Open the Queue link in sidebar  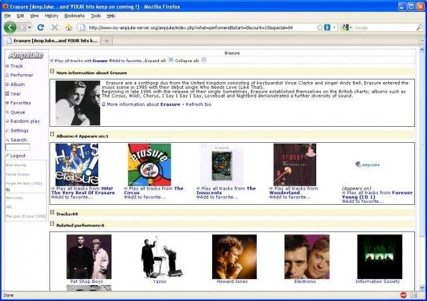click(x=17, y=112)
